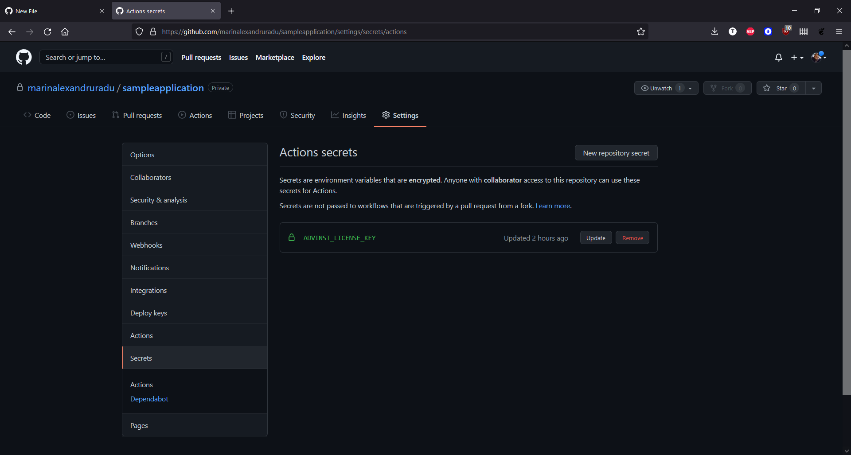Open Marketplace in top navigation
This screenshot has width=851, height=455.
[275, 58]
